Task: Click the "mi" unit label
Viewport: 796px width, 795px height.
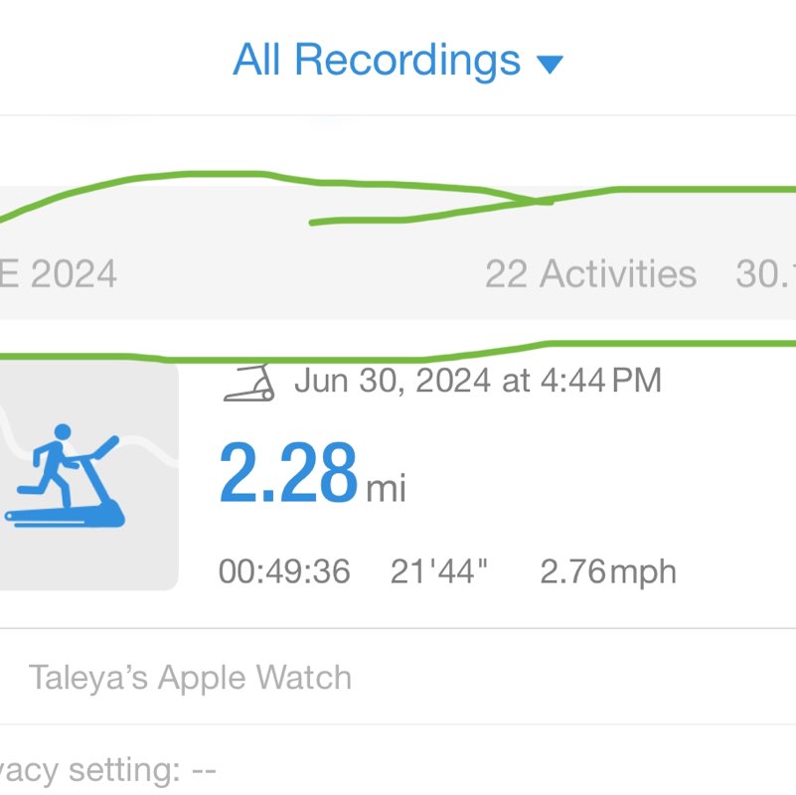Action: coord(387,489)
